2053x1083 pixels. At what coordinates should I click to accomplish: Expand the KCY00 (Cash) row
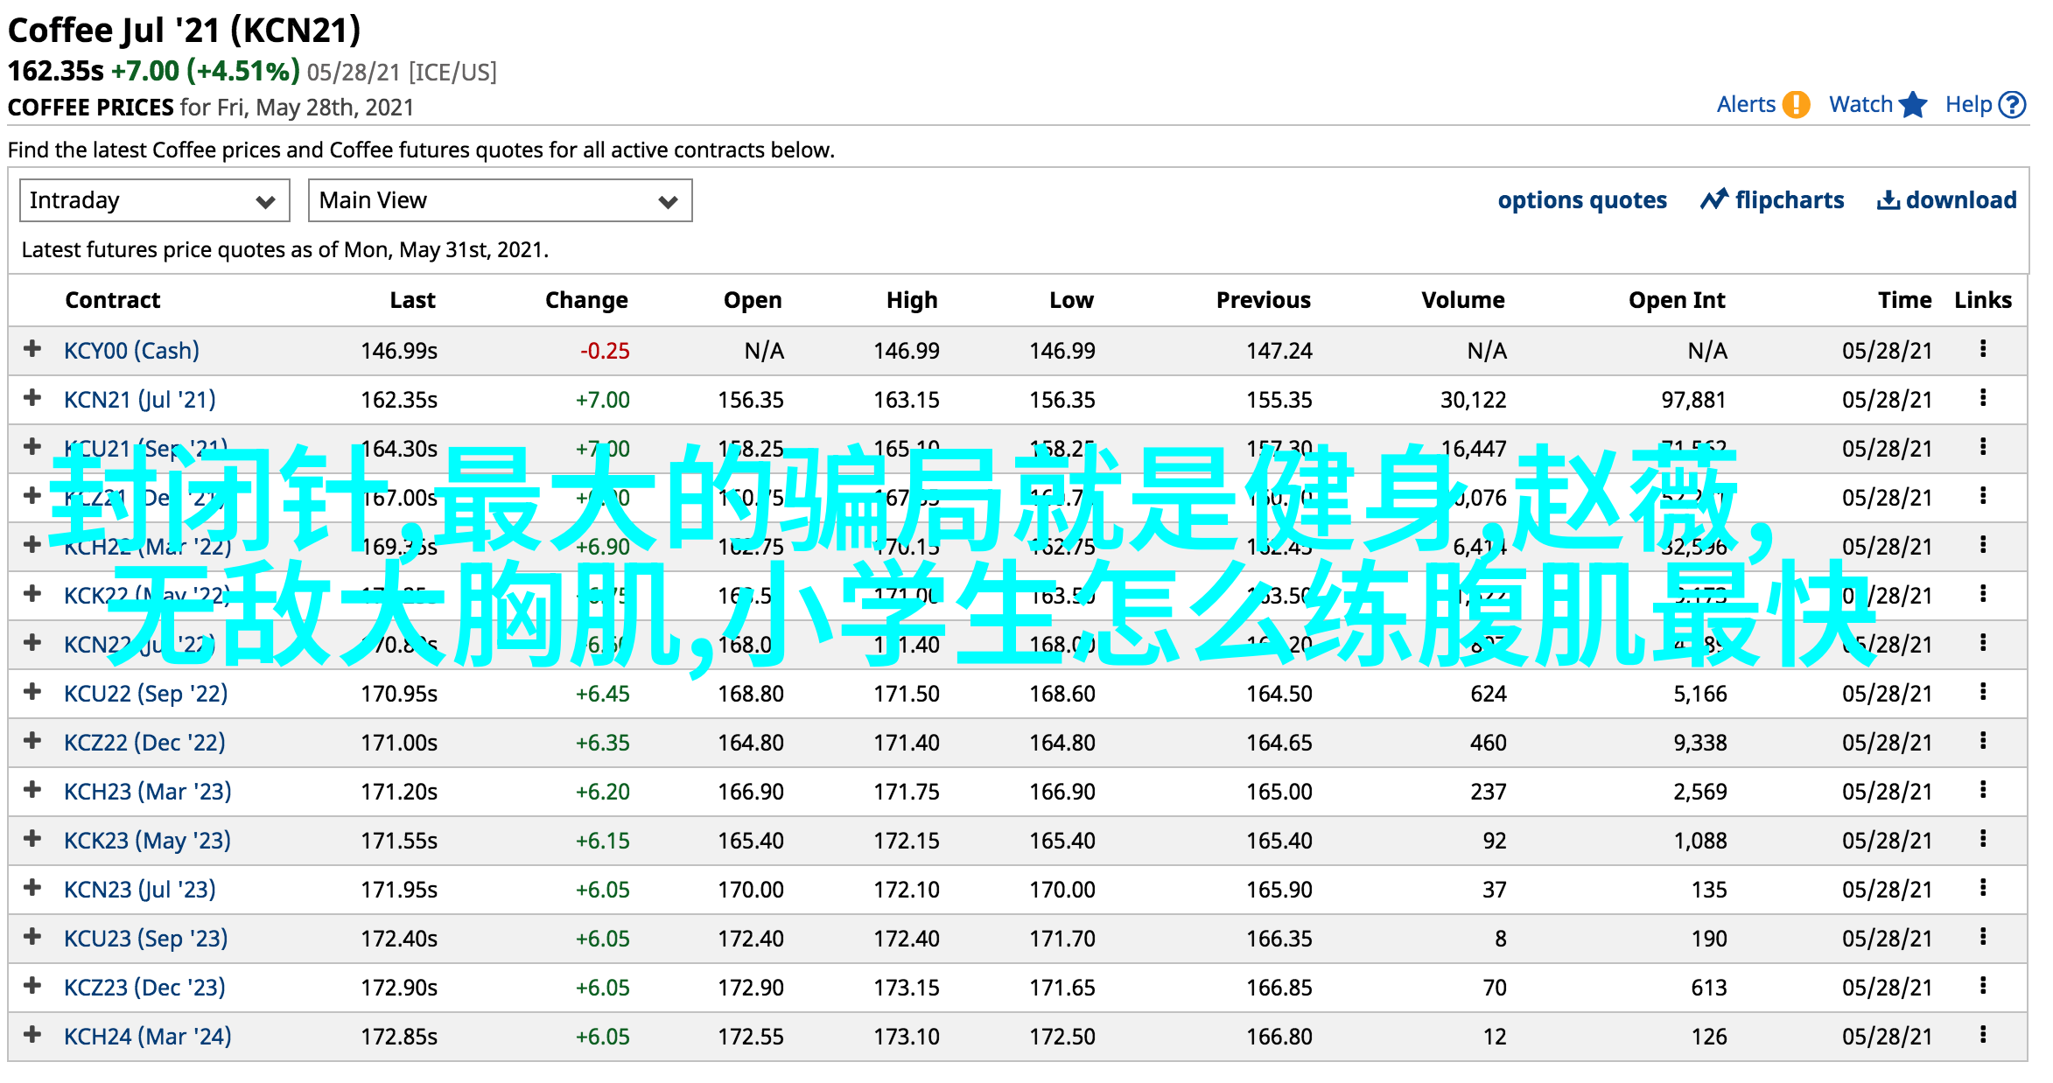coord(32,349)
